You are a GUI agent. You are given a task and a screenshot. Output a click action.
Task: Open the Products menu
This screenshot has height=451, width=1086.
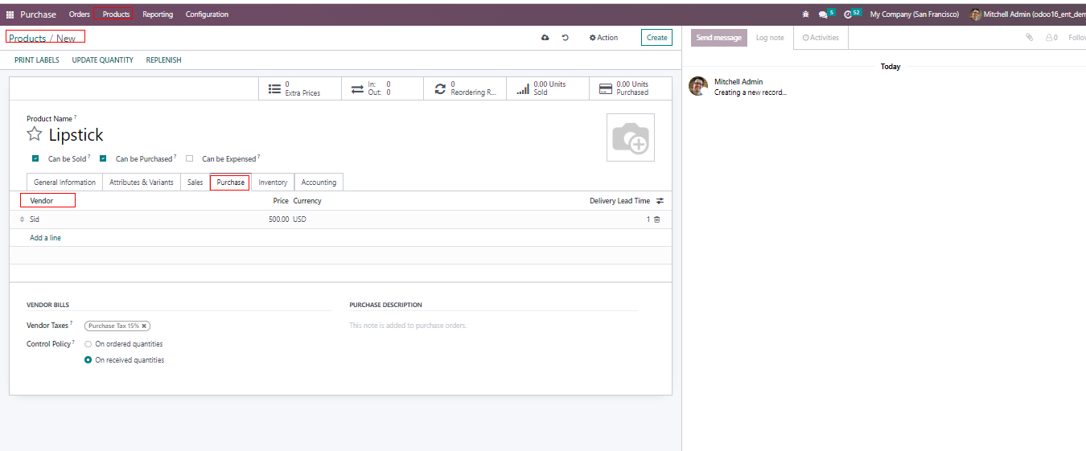[x=116, y=14]
